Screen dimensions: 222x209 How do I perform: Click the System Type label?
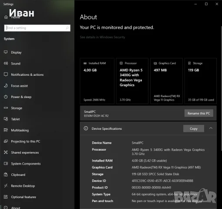tap(101, 194)
